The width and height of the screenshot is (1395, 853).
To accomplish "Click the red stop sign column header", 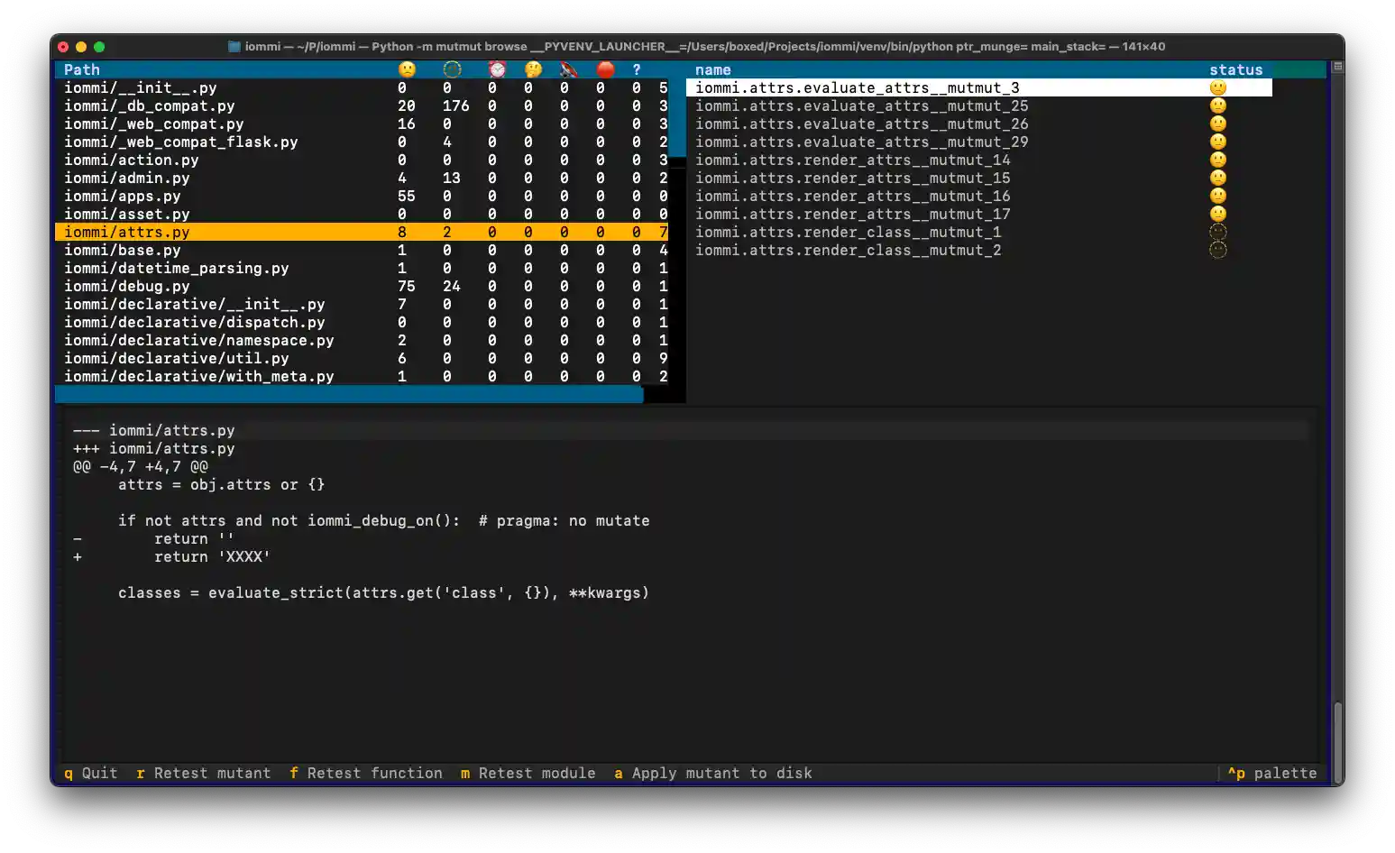I will [x=605, y=69].
